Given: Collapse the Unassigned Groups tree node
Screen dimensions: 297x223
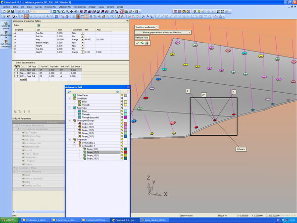Looking at the screenshot, I should coord(69,120).
